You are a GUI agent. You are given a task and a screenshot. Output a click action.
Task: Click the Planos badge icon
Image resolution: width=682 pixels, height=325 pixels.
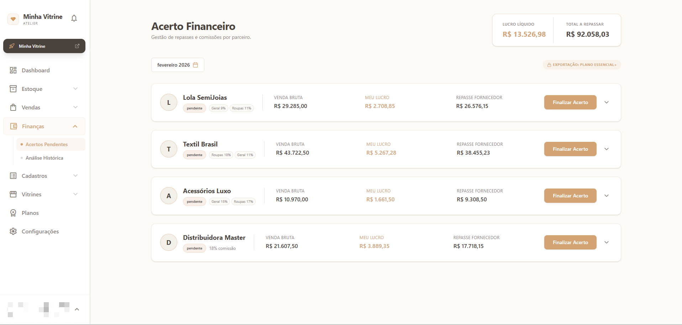point(13,213)
